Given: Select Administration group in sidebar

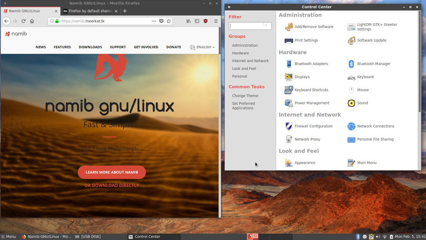Looking at the screenshot, I should 245,45.
